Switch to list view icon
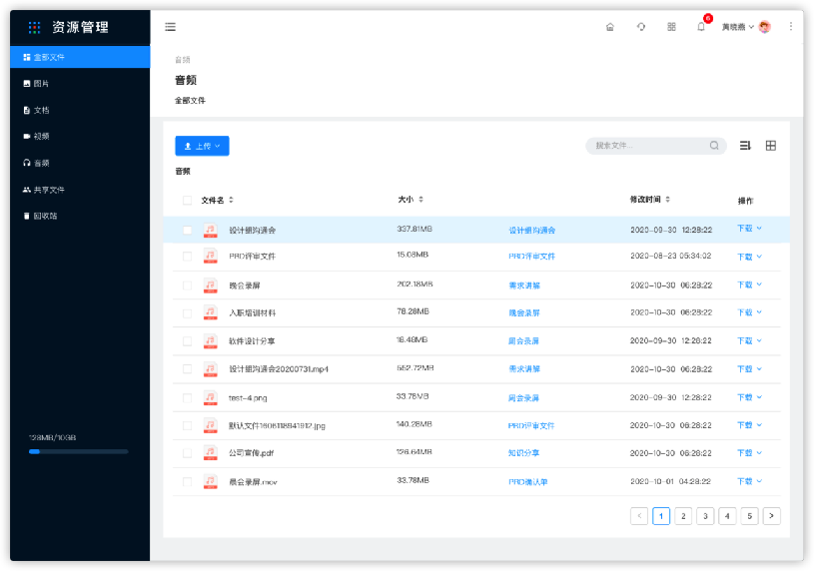Screen dimensions: 814x571 click(745, 146)
